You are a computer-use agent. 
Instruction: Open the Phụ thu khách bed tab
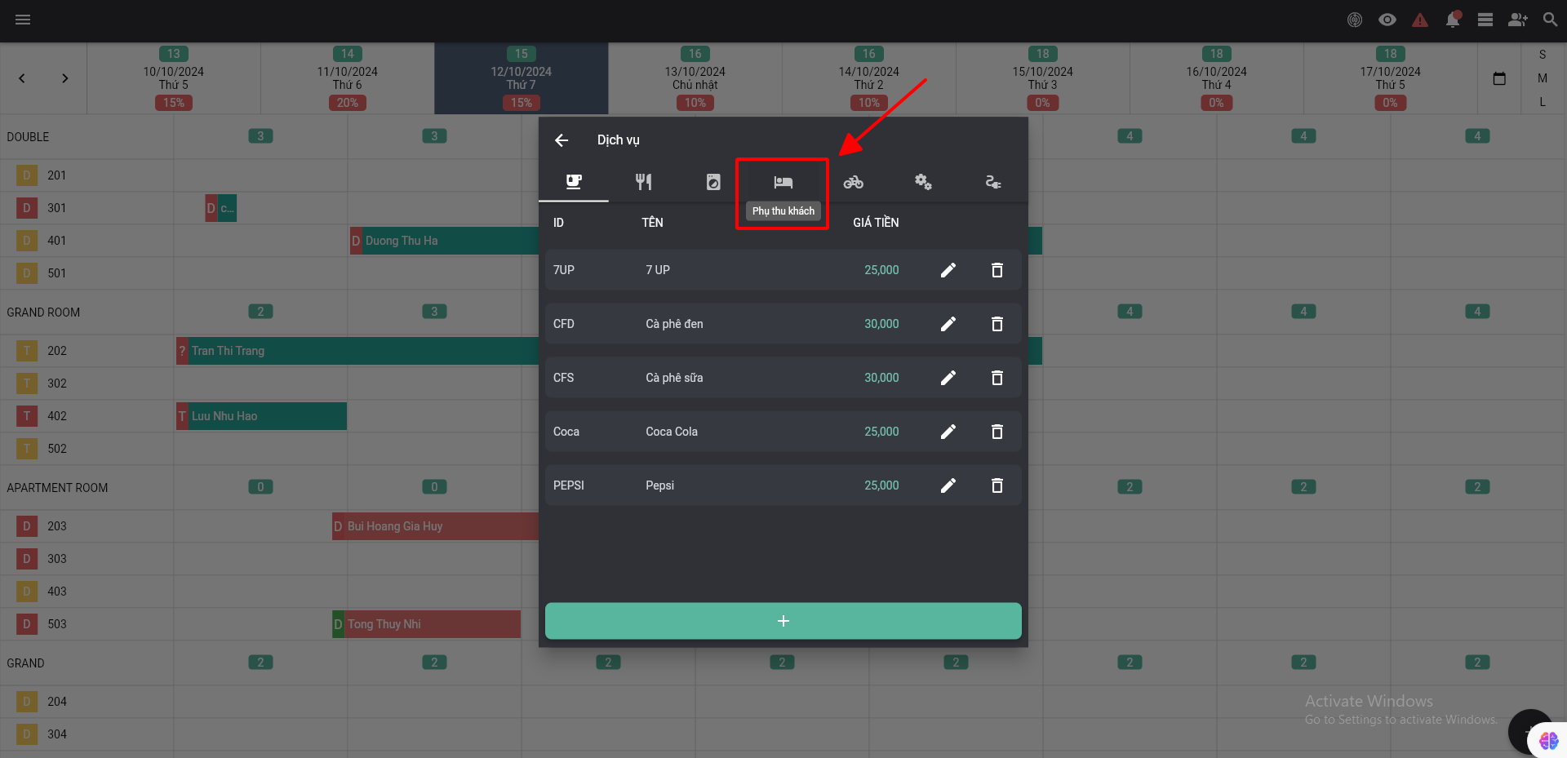(783, 181)
